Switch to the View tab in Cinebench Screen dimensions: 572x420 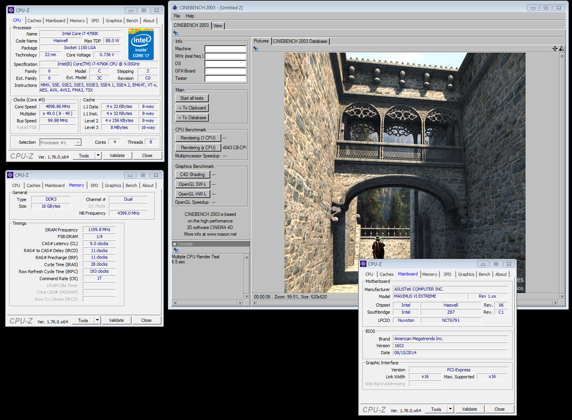point(218,26)
